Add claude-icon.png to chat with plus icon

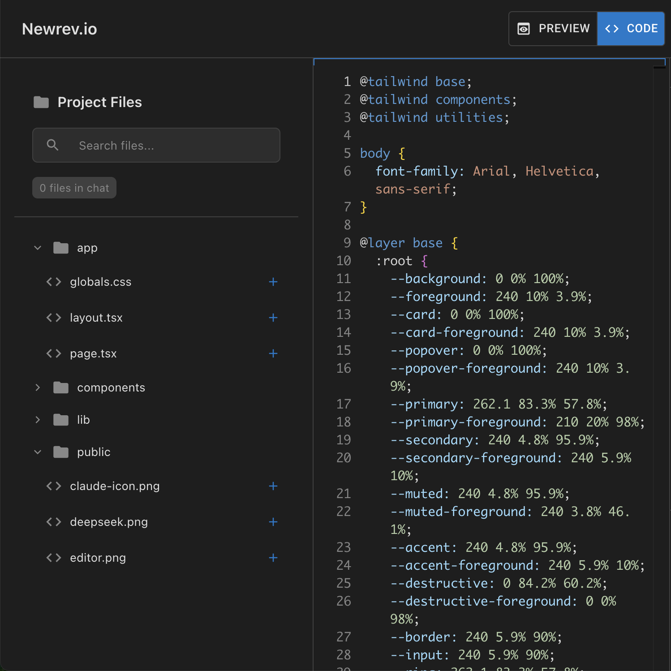pyautogui.click(x=273, y=486)
